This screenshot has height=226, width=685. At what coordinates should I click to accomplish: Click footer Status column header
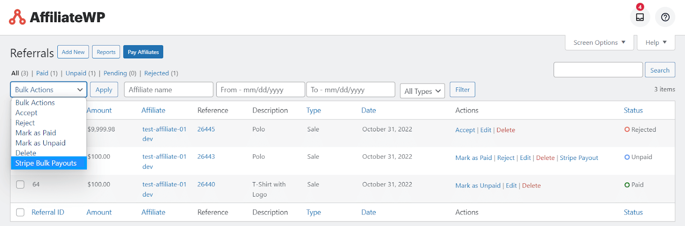pyautogui.click(x=633, y=212)
